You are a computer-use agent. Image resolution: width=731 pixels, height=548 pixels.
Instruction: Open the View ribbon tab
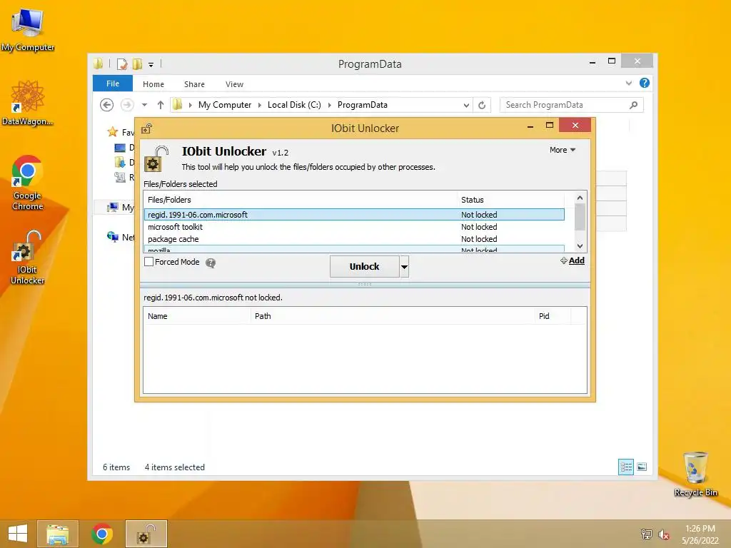234,84
